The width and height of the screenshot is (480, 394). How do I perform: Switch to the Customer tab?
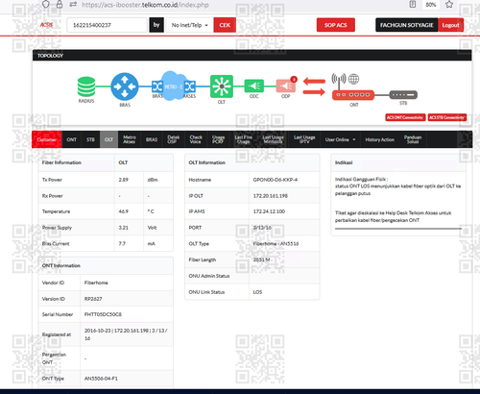47,139
